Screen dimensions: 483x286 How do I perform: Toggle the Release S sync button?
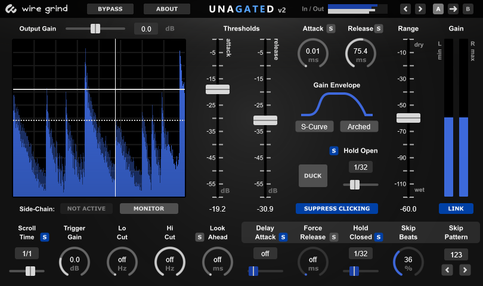coord(379,29)
